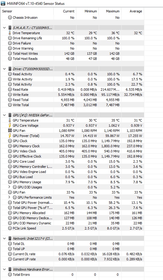Click the Chassis Intrusion clock icon

coord(10,18)
